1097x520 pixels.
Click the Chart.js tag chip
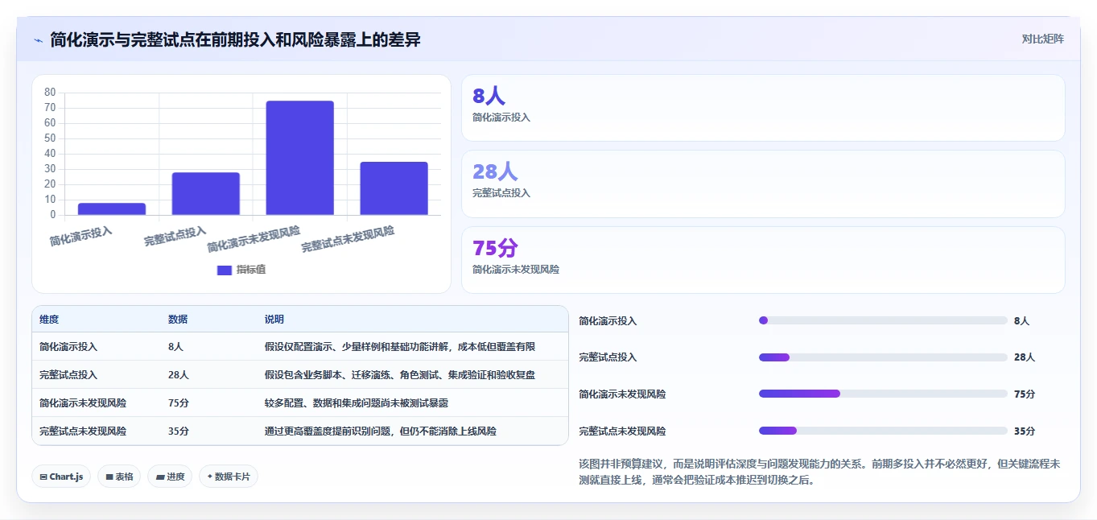[61, 477]
